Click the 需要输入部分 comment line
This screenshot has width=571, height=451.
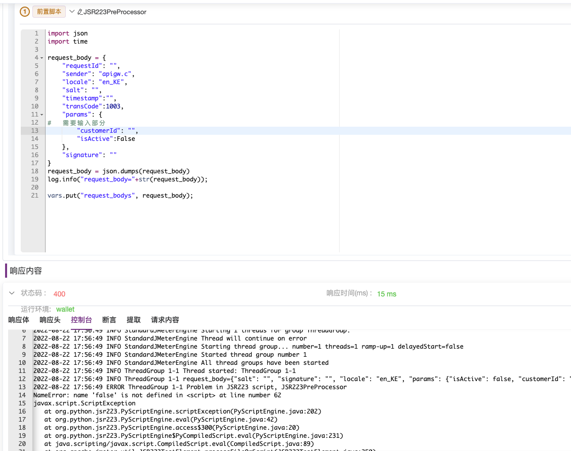pos(76,123)
